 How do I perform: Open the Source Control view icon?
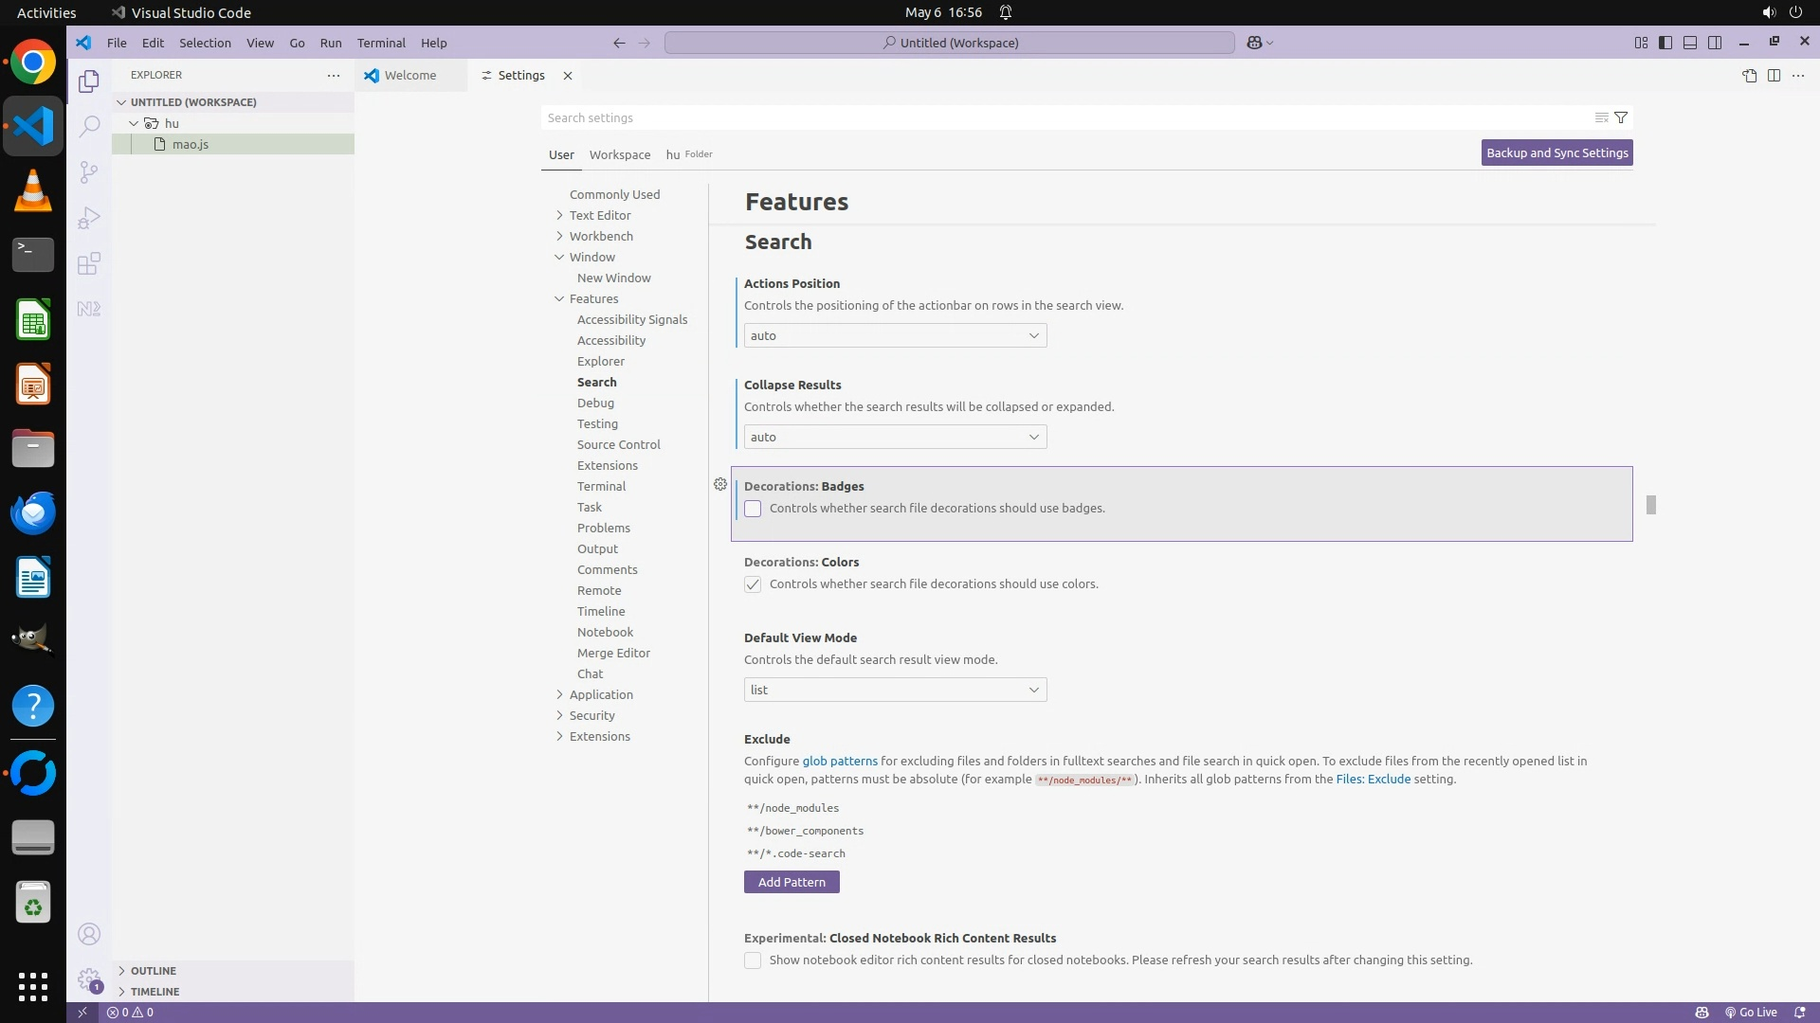tap(89, 171)
